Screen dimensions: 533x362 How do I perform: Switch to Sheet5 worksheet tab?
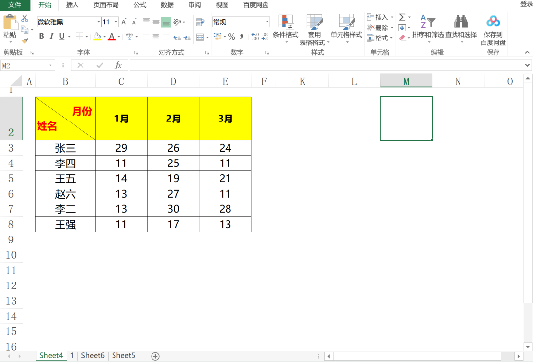(x=123, y=356)
